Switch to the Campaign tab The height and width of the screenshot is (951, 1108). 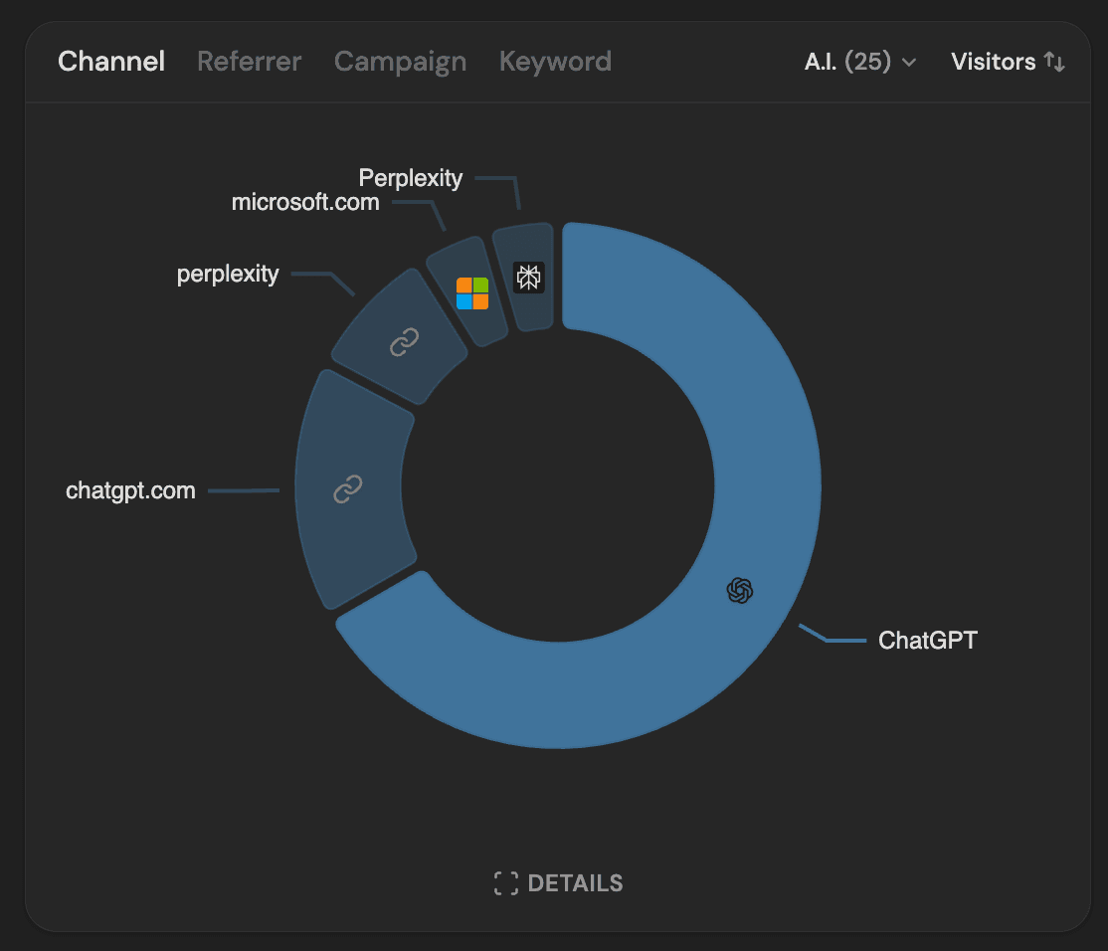click(400, 61)
